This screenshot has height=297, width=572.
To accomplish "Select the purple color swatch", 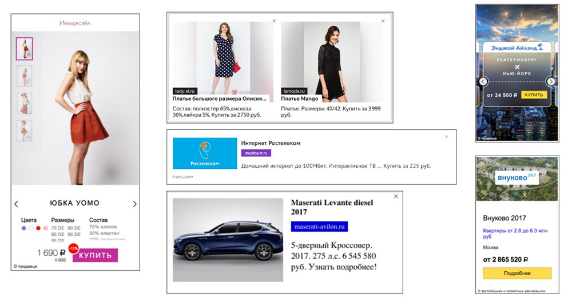I will point(23,228).
